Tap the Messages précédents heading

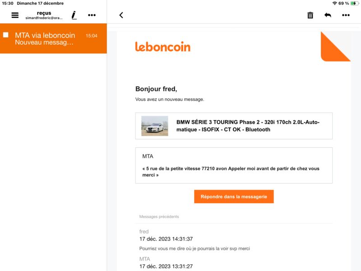[159, 217]
